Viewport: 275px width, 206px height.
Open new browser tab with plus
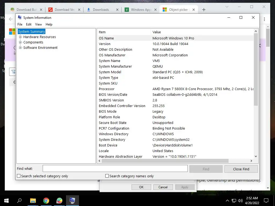[x=204, y=10]
